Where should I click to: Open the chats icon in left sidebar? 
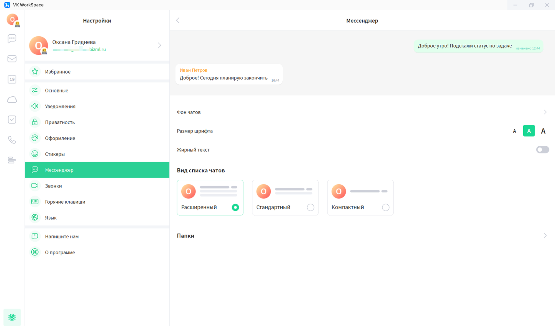tap(12, 38)
